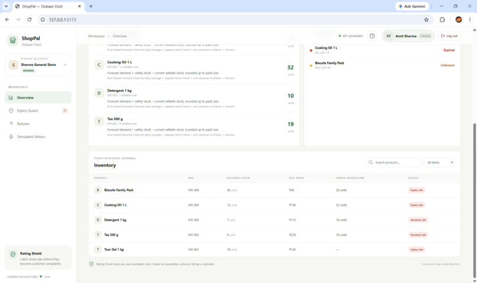Click the Workspace breadcrumb link
Image resolution: width=477 pixels, height=283 pixels.
[96, 36]
